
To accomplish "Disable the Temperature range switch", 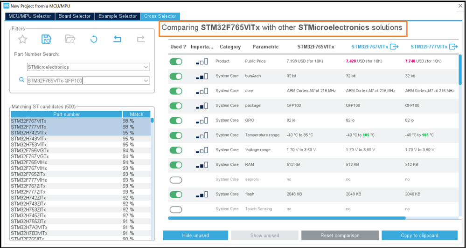I will (176, 135).
